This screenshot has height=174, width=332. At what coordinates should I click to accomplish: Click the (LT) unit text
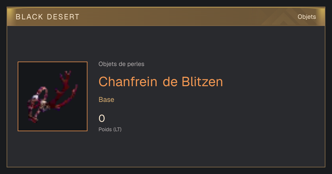pos(117,129)
